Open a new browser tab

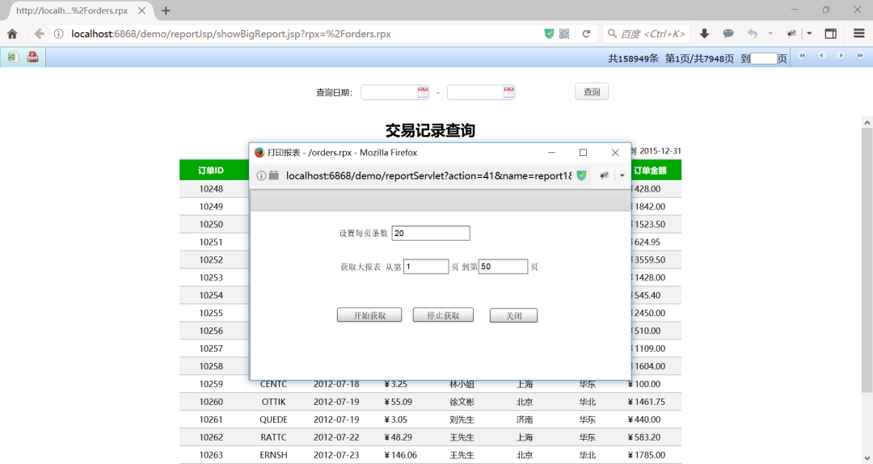[x=166, y=11]
